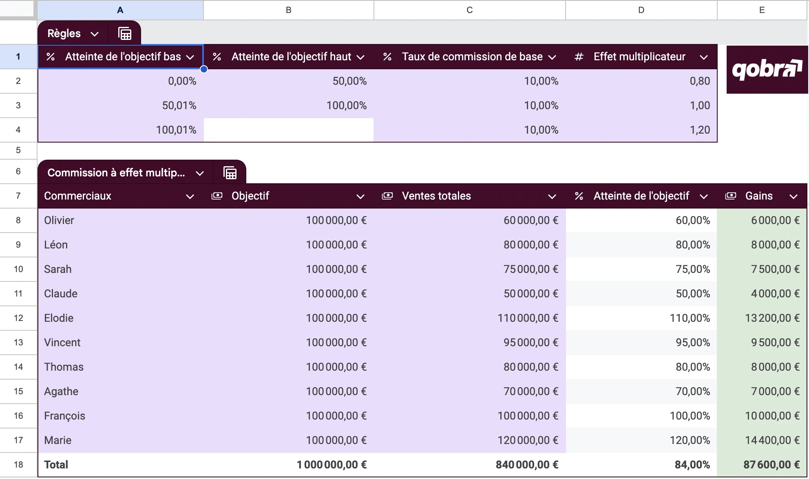This screenshot has width=809, height=479.
Task: Open Atteinte de l'objectif haut column dropdown
Action: point(360,57)
